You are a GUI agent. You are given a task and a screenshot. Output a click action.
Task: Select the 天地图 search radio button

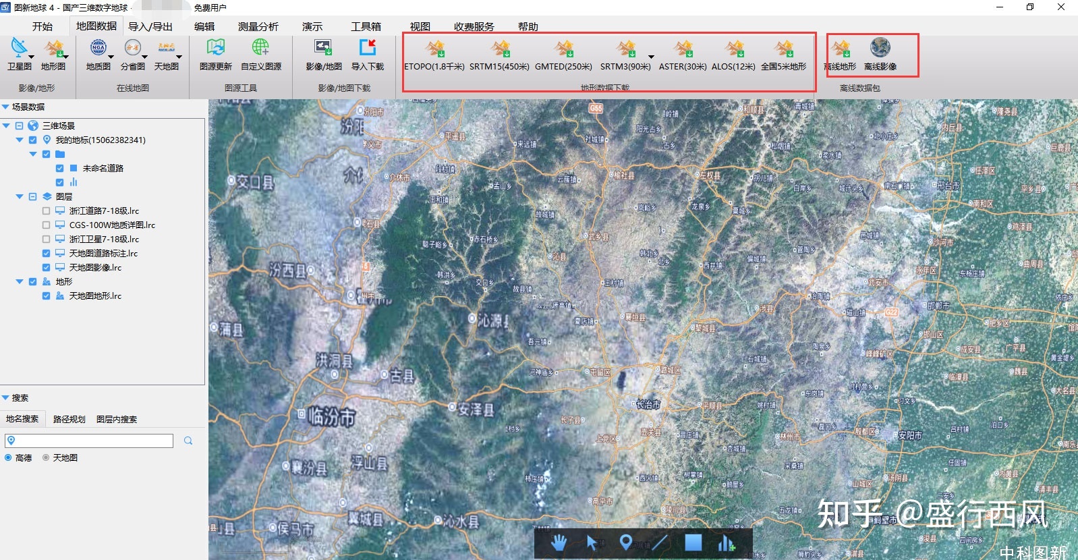[46, 457]
